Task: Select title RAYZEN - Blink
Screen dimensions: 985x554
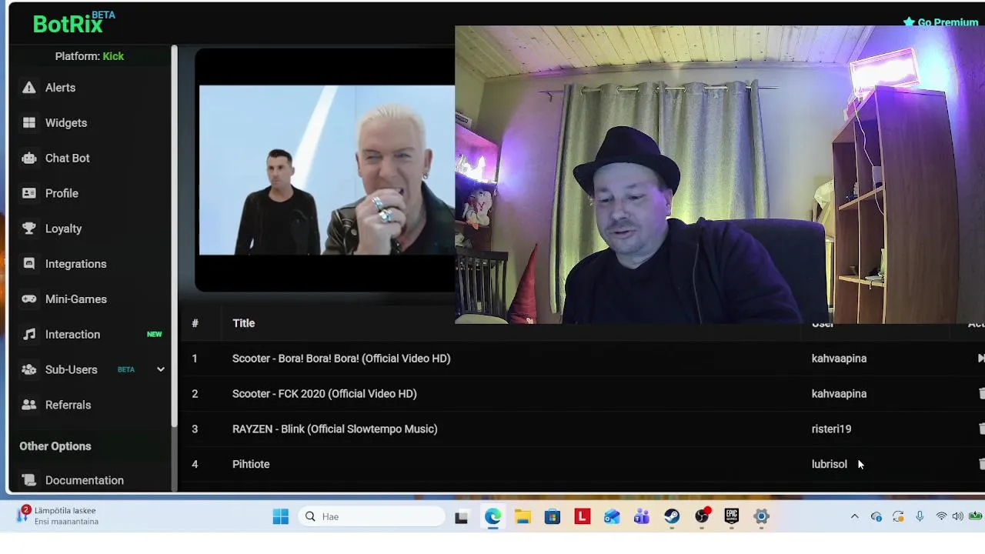Action: tap(335, 429)
